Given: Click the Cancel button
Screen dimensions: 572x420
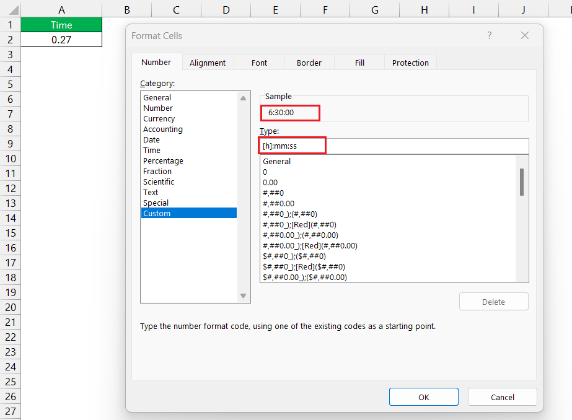Looking at the screenshot, I should 503,397.
